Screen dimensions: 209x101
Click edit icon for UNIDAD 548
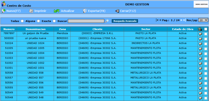(x=200, y=98)
